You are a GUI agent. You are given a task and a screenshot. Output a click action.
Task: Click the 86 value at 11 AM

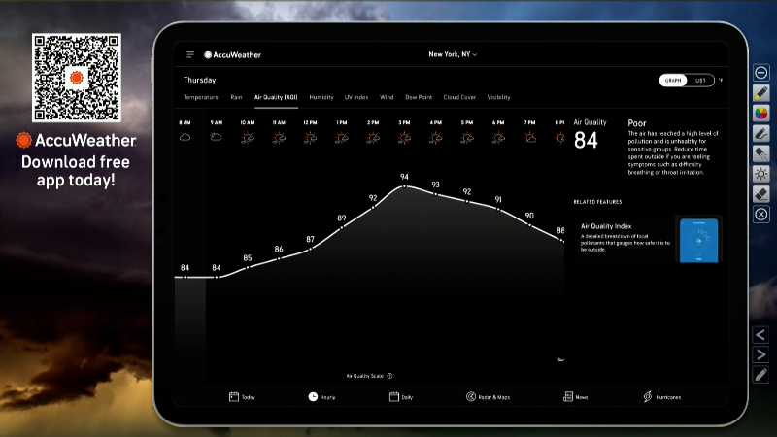(x=279, y=249)
